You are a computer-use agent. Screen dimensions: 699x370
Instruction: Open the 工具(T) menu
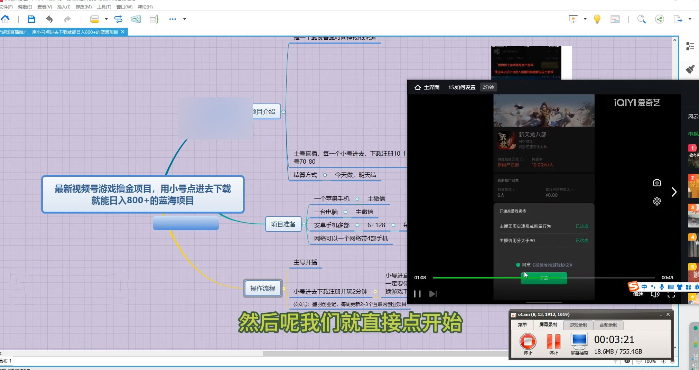coord(104,7)
